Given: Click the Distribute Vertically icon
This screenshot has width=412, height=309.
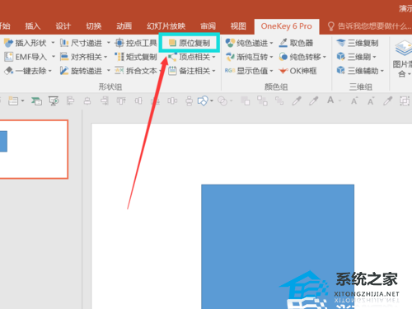Looking at the screenshot, I should [189, 101].
